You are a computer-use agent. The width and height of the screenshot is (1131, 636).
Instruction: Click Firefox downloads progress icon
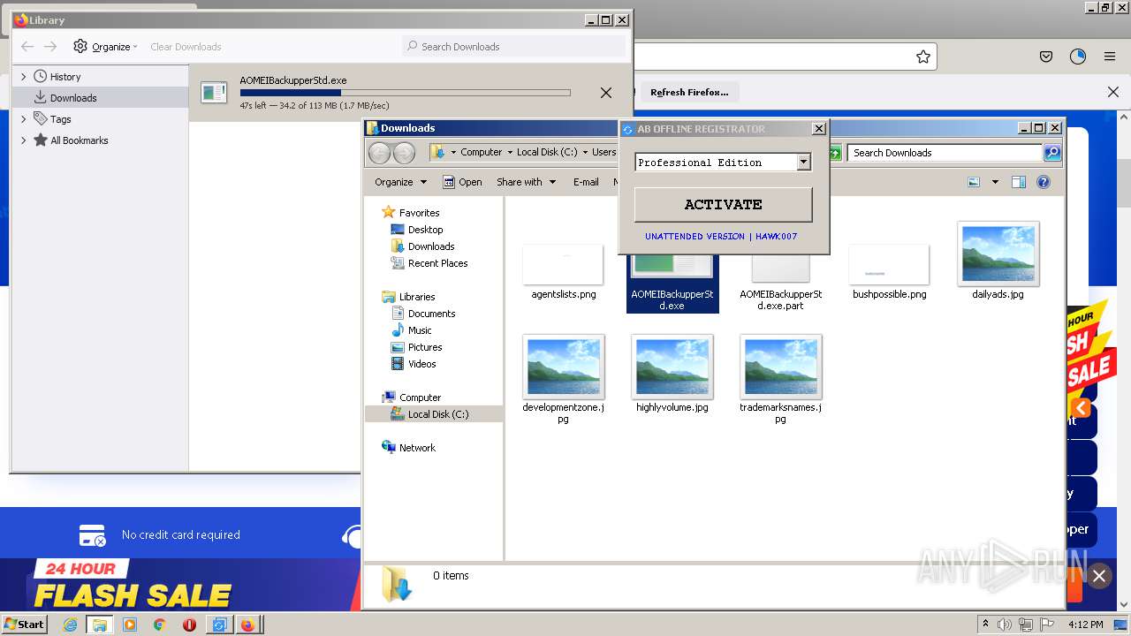click(1078, 57)
